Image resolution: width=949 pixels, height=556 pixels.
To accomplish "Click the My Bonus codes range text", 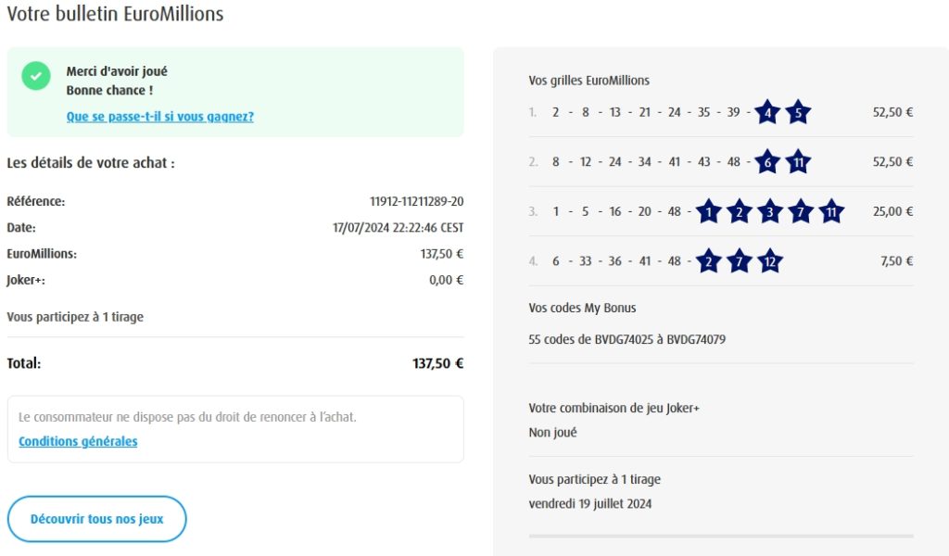I will (626, 339).
